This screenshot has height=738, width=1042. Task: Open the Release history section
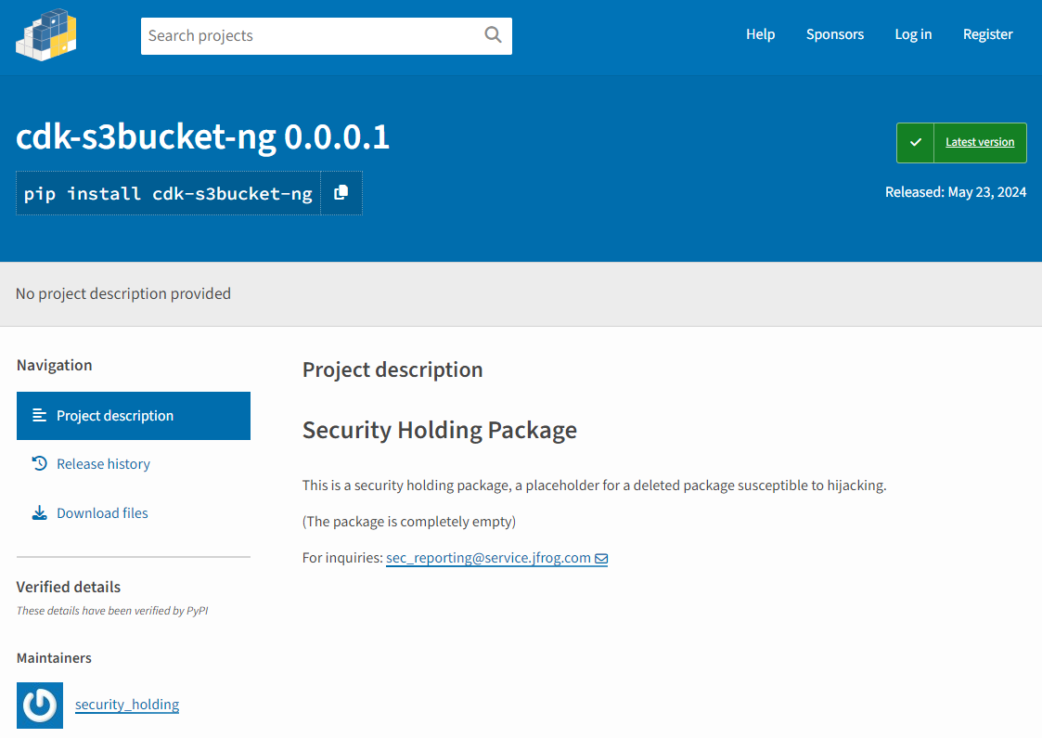click(102, 463)
